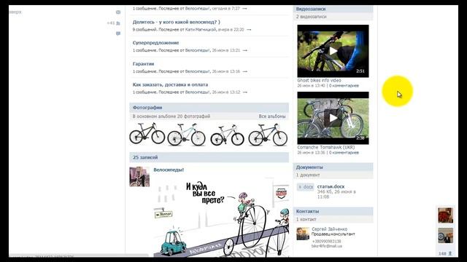Open Сергей Зайченко profile link
This screenshot has height=262, width=467.
329,229
